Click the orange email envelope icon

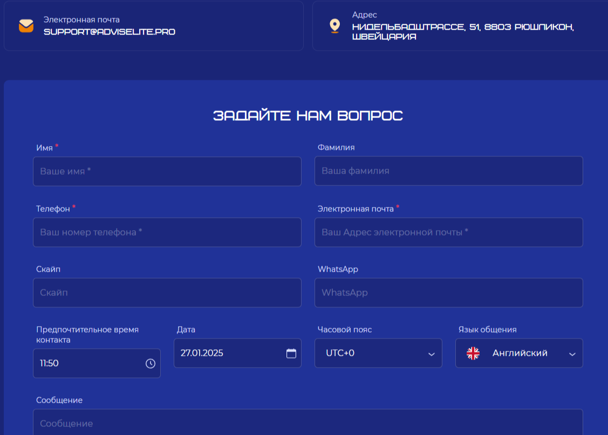click(26, 26)
